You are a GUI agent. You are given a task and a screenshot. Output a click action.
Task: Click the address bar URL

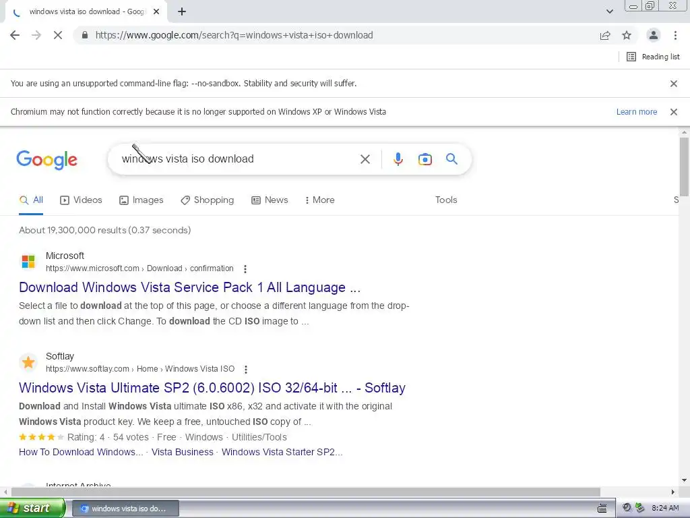234,35
